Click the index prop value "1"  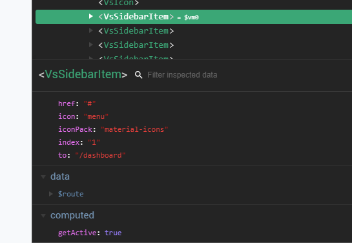click(94, 142)
